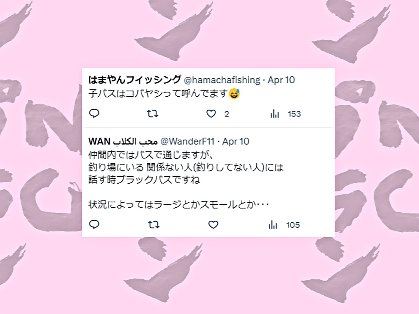This screenshot has width=419, height=314.
Task: Open the WAN display name profile
Action: click(x=123, y=141)
